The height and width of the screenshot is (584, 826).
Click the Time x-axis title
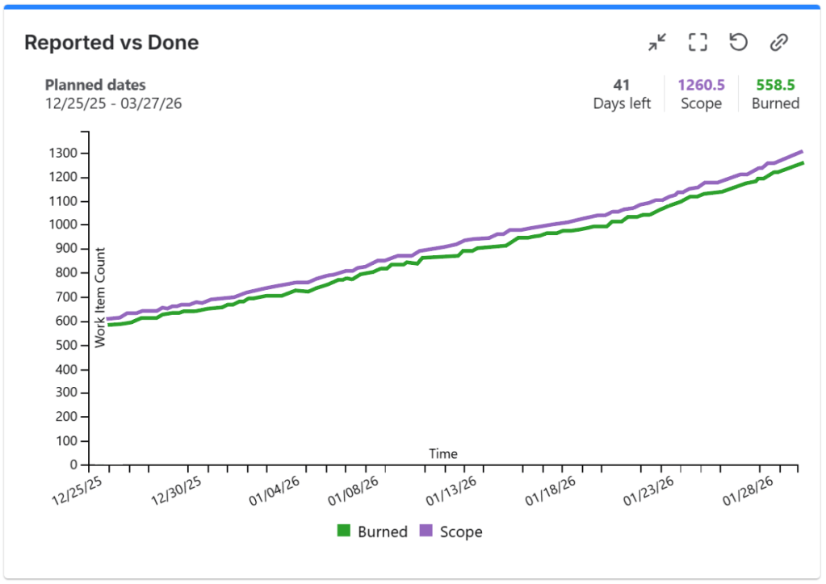pos(442,454)
